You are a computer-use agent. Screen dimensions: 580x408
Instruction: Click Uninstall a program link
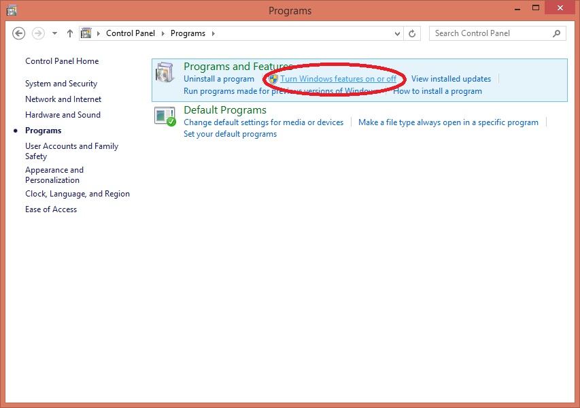coord(219,79)
